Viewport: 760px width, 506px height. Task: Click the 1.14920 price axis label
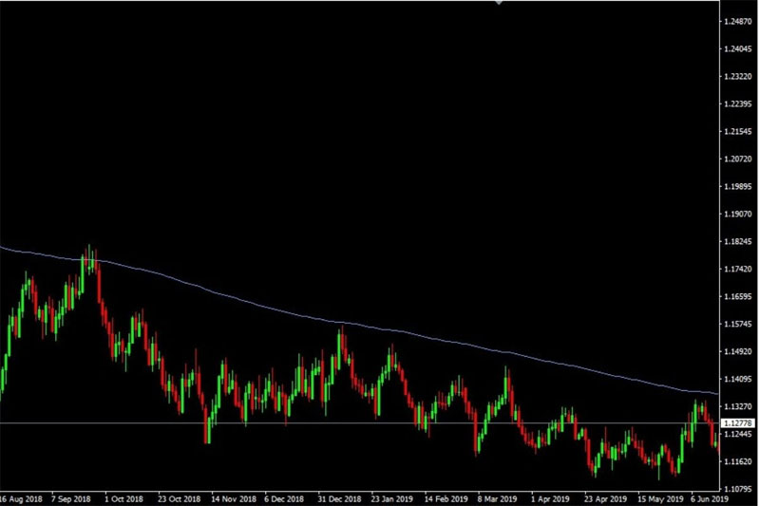point(738,351)
